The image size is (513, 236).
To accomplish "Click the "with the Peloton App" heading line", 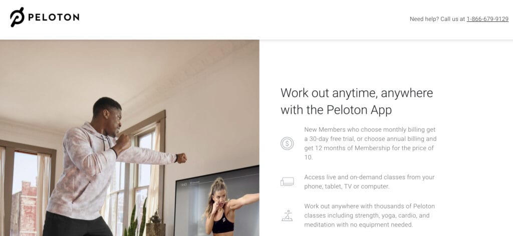I will click(336, 110).
